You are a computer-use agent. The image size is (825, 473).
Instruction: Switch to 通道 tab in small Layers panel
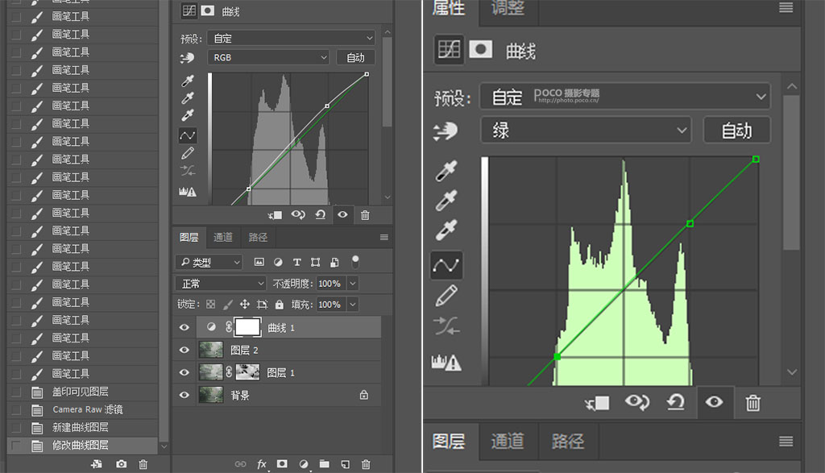click(223, 237)
